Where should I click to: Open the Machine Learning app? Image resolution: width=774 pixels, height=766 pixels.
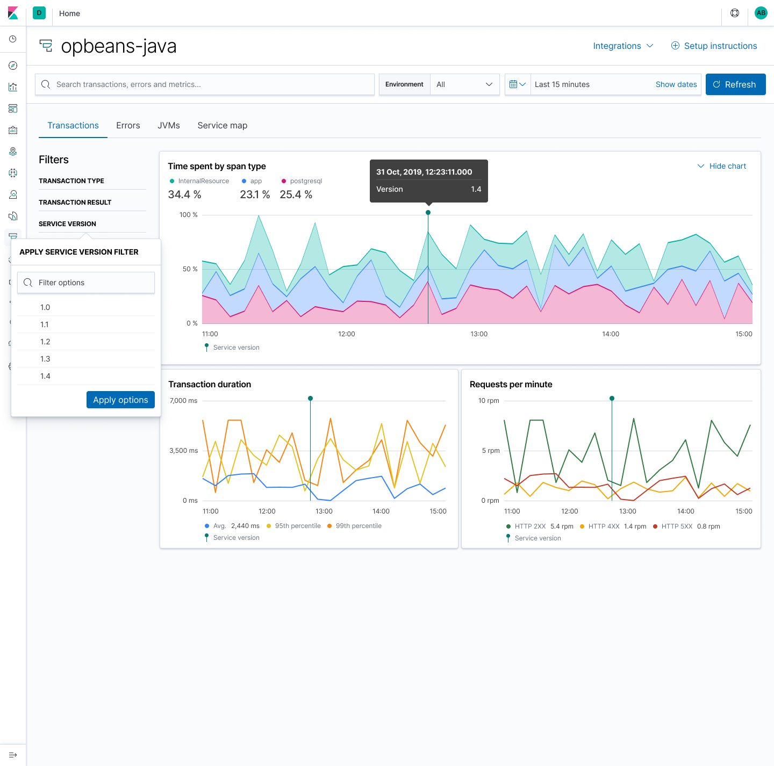pos(13,173)
